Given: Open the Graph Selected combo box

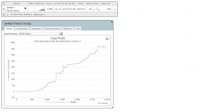Looking at the screenshot, I should point(41,34).
